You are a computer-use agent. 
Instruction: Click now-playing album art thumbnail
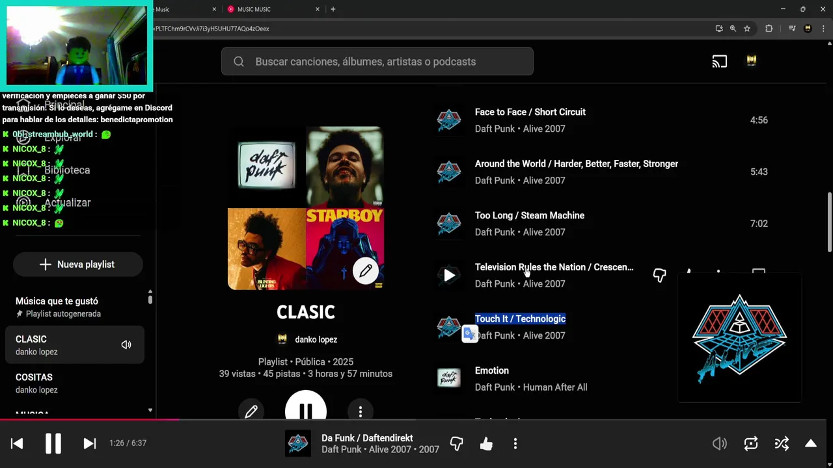pyautogui.click(x=298, y=444)
